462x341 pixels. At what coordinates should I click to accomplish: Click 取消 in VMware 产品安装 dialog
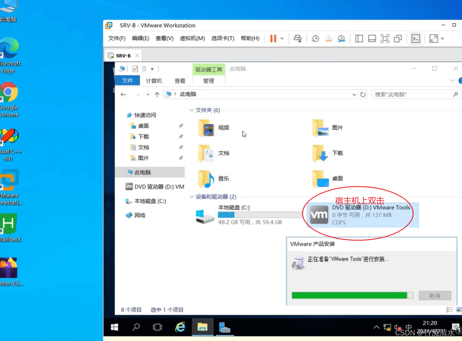pos(434,296)
